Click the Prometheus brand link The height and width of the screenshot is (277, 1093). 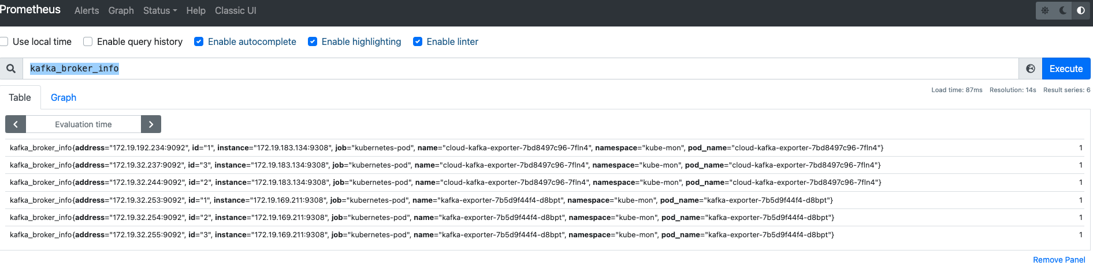tap(30, 9)
